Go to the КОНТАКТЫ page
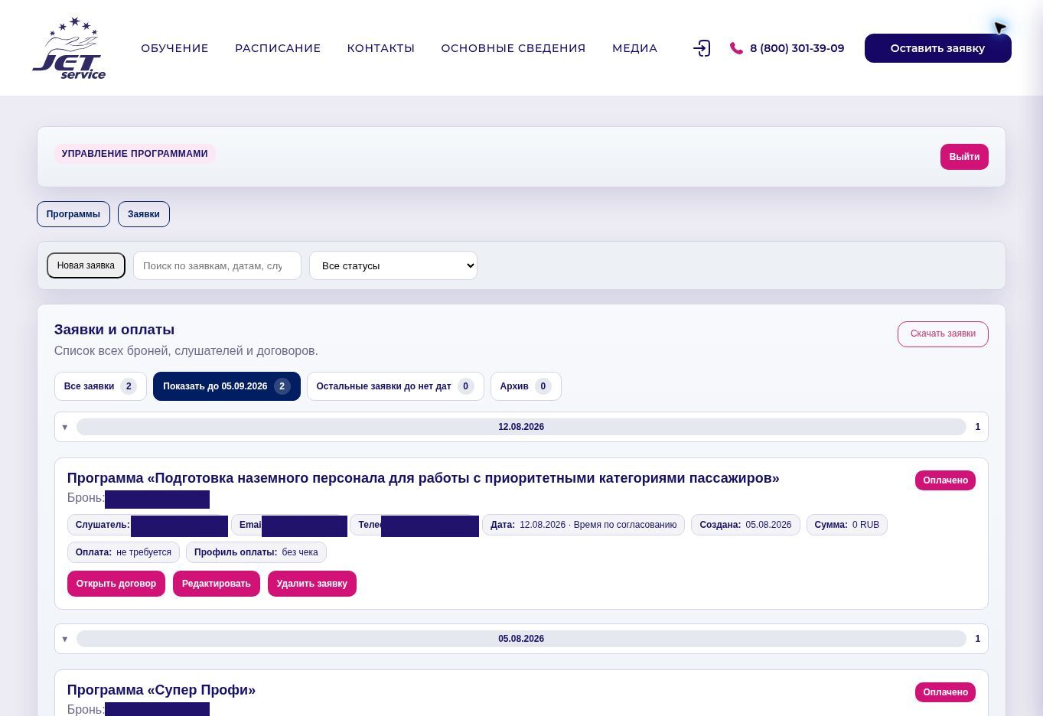Screen dimensions: 1043x716 [x=381, y=48]
